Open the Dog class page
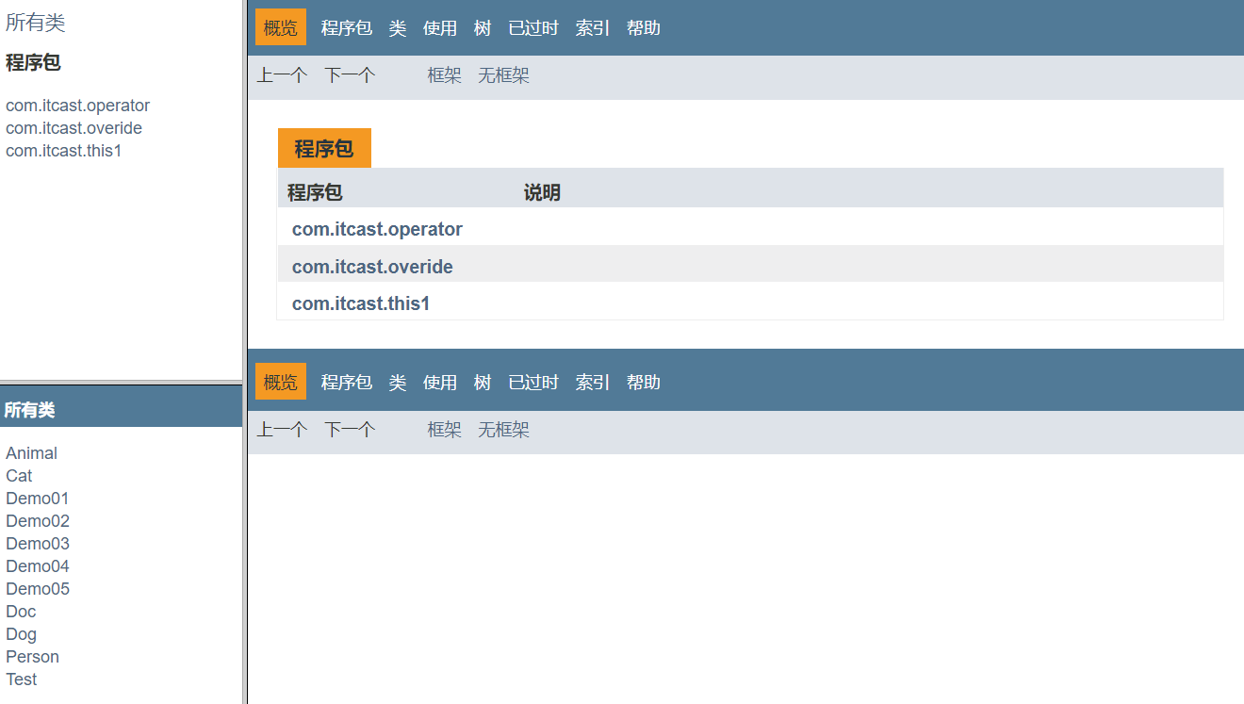 pos(21,633)
